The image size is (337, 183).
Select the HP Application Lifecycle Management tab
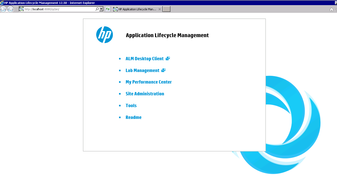click(x=137, y=9)
